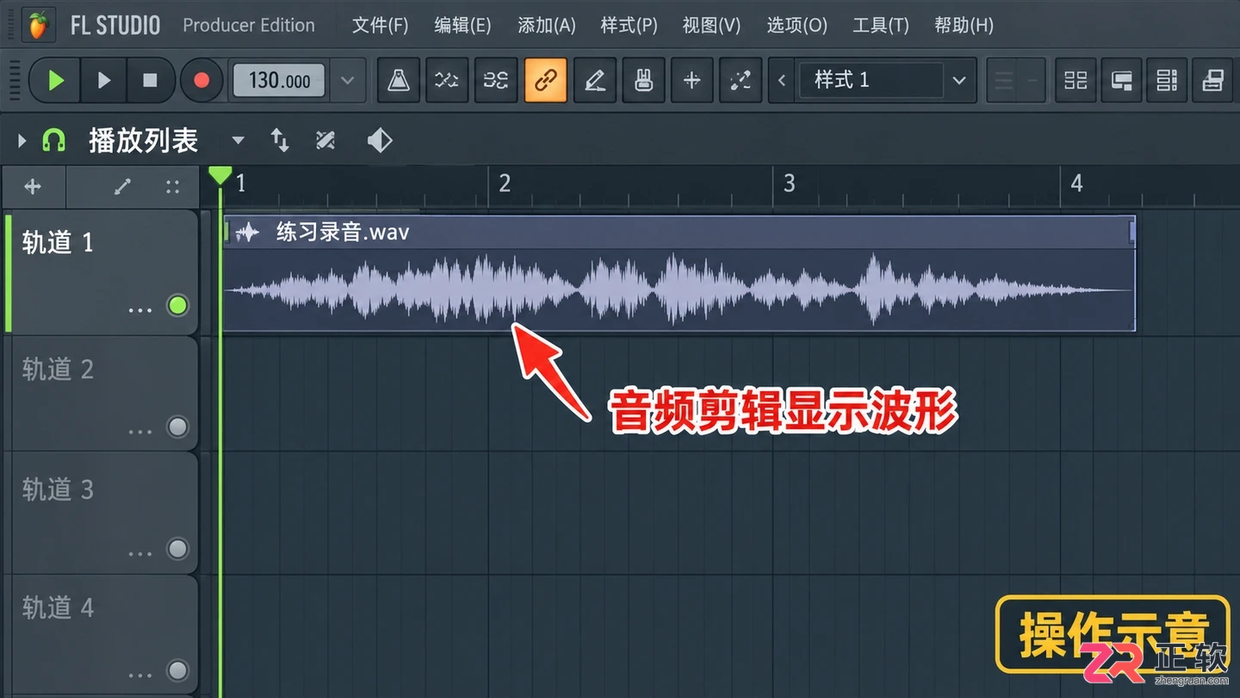Stop playback with the square stop button
Image resolution: width=1240 pixels, height=698 pixels.
click(x=150, y=80)
